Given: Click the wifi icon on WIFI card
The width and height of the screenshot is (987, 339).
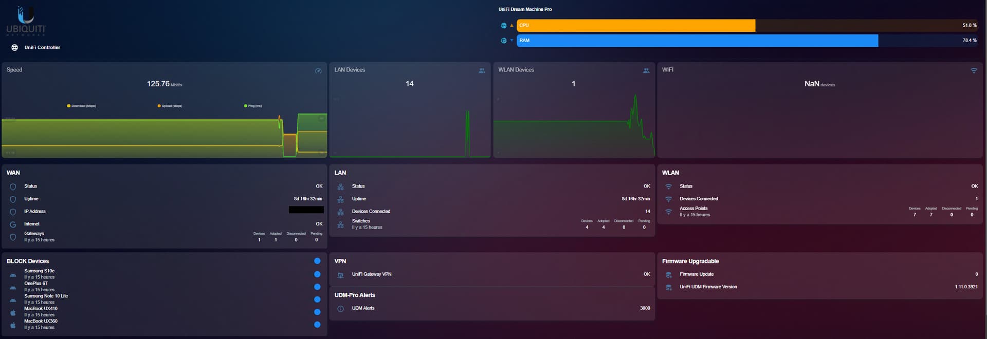Looking at the screenshot, I should coord(974,70).
